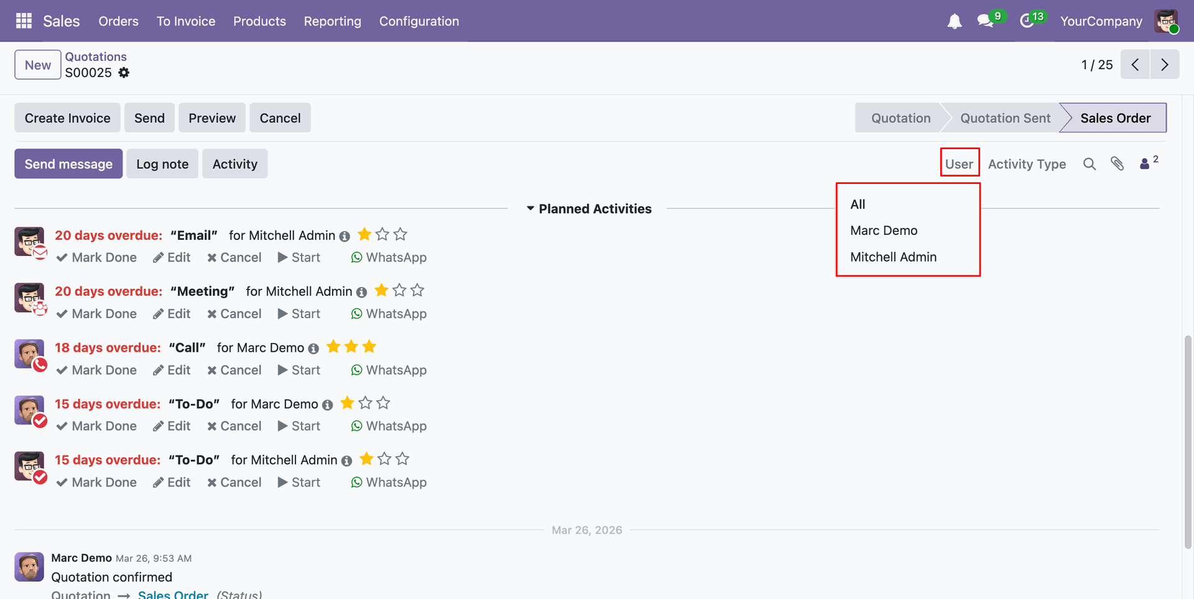
Task: Click the Quotation Sent status stage
Action: click(x=1005, y=118)
